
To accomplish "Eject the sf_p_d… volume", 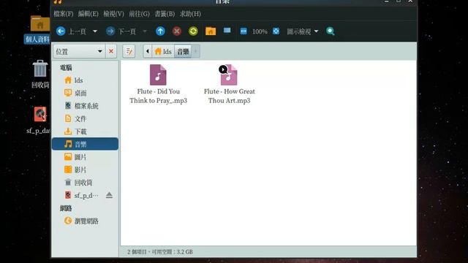I will [x=109, y=195].
